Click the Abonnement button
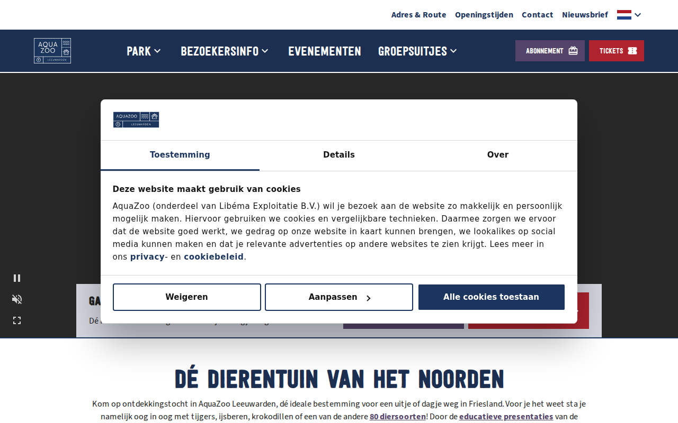This screenshot has width=678, height=423. point(550,51)
